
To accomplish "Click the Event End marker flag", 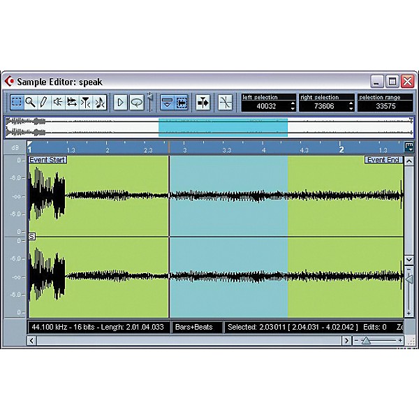I will tap(383, 160).
